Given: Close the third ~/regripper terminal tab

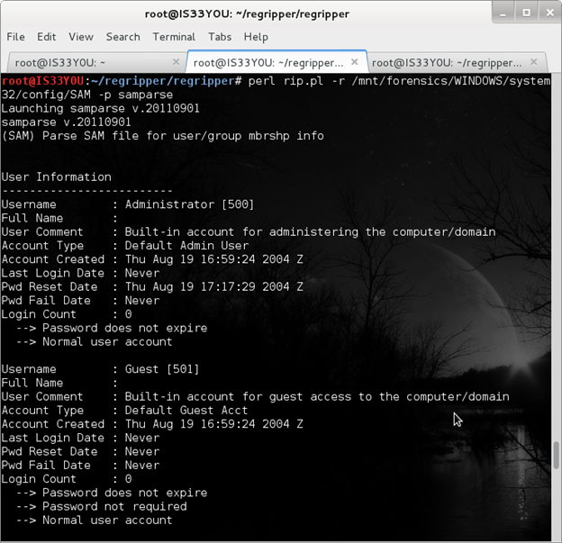Looking at the screenshot, I should coord(532,63).
